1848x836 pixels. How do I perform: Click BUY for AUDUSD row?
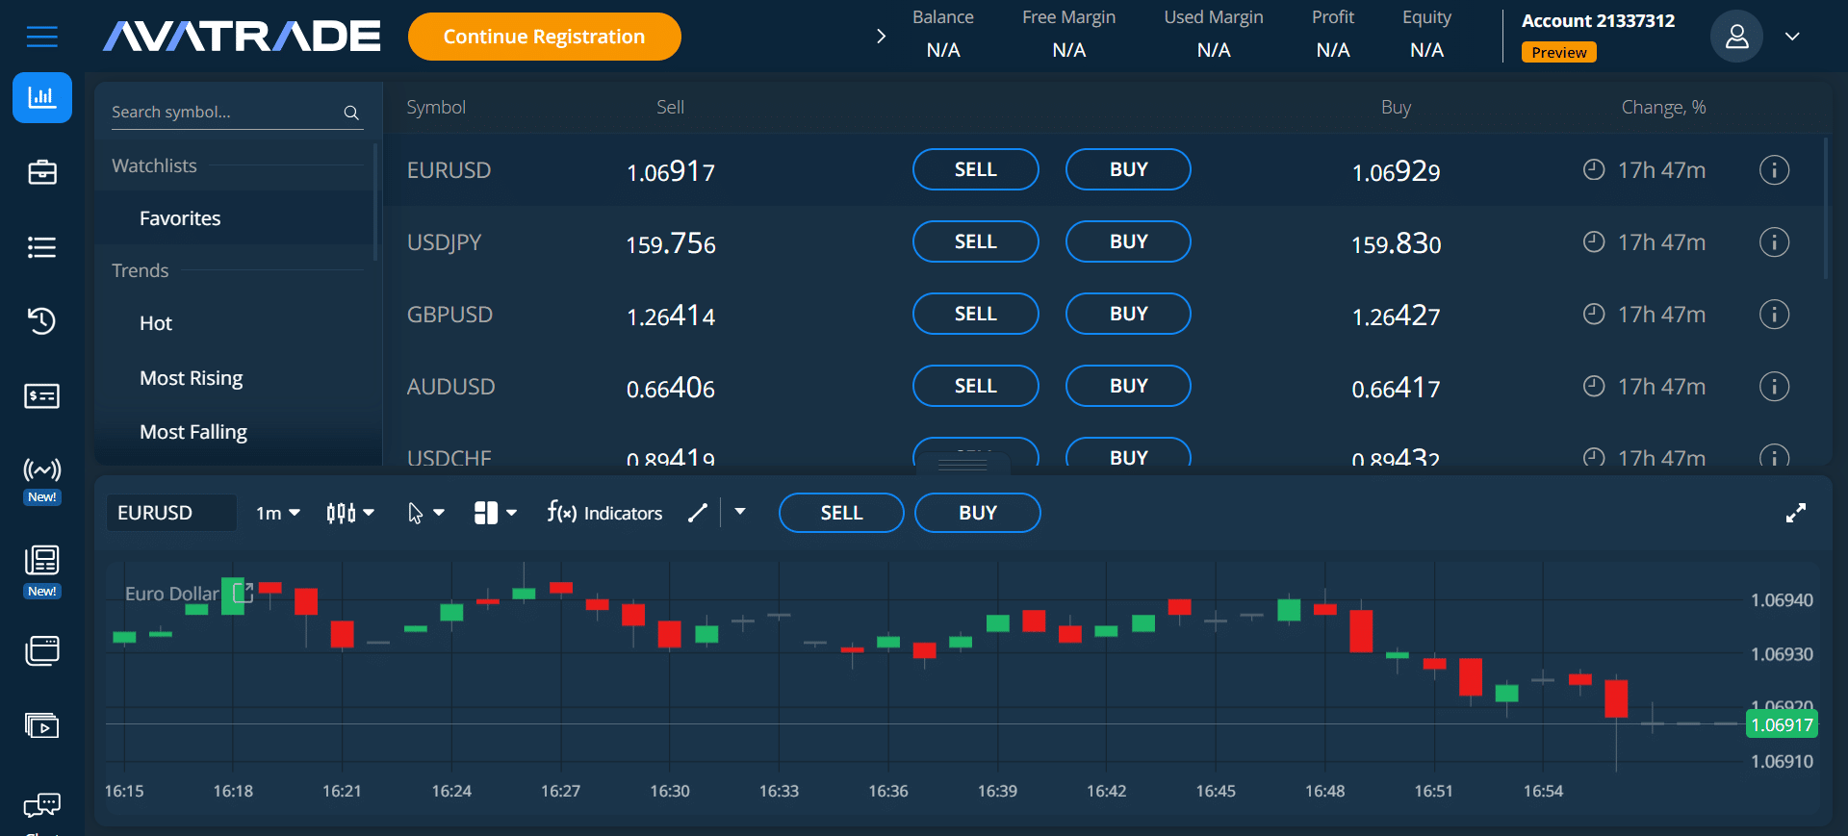(x=1128, y=386)
